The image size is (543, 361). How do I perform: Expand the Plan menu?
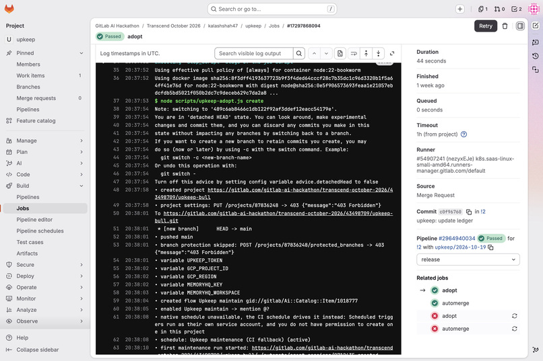pyautogui.click(x=44, y=152)
